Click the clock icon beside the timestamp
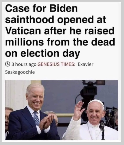124x145 pixels. tap(8, 64)
